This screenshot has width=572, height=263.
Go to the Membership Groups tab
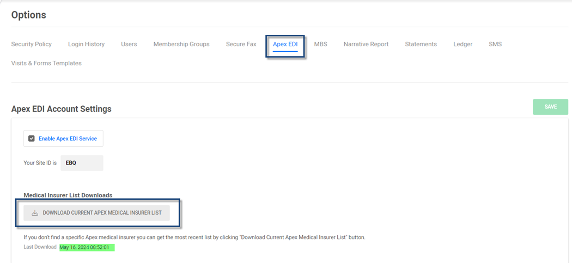pyautogui.click(x=181, y=44)
